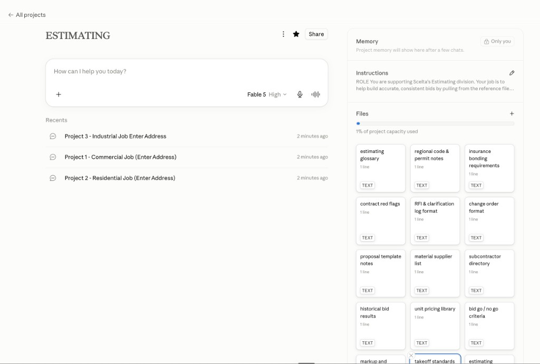
Task: Open the 'proposal template notes' file card
Action: point(381,273)
